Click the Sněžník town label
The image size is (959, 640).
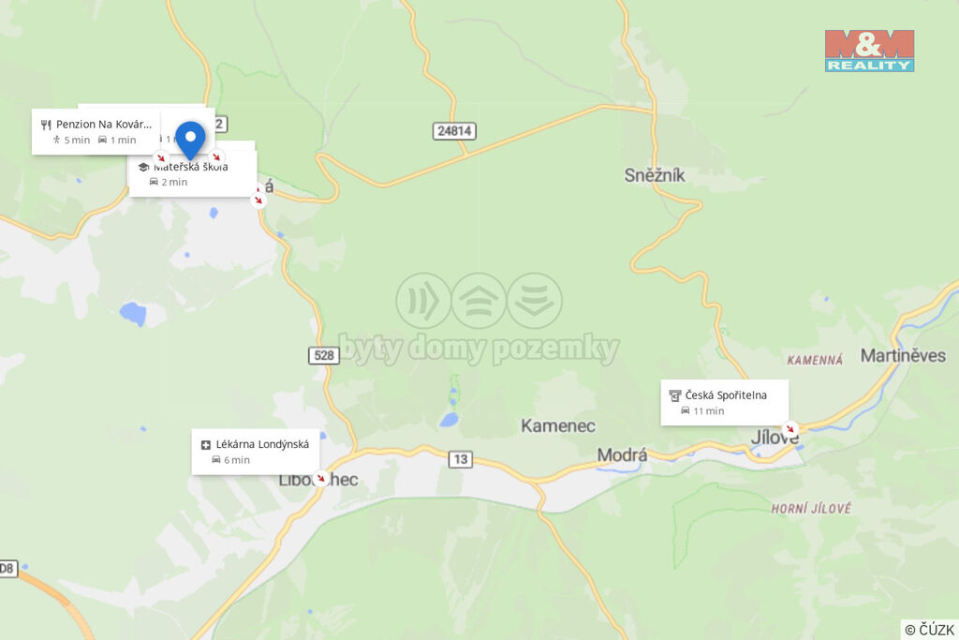coord(655,175)
